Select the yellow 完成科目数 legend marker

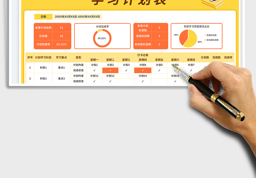[x=205, y=35]
